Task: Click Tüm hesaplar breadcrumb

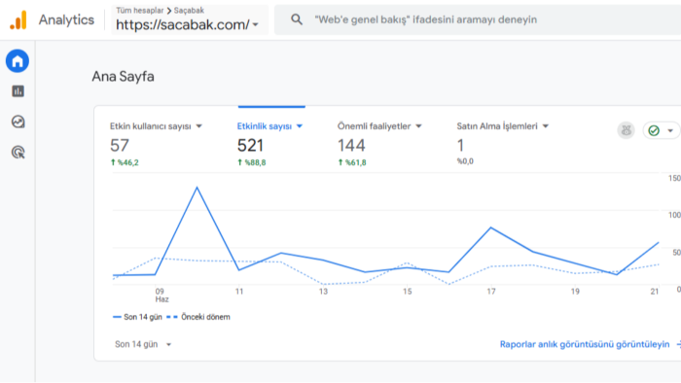Action: point(140,11)
